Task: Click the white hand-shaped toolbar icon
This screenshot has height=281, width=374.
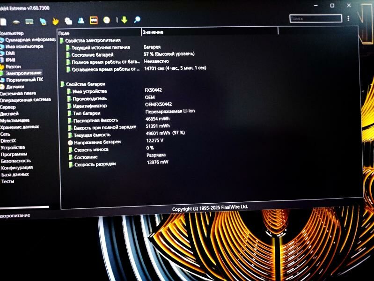Action: 68,21
